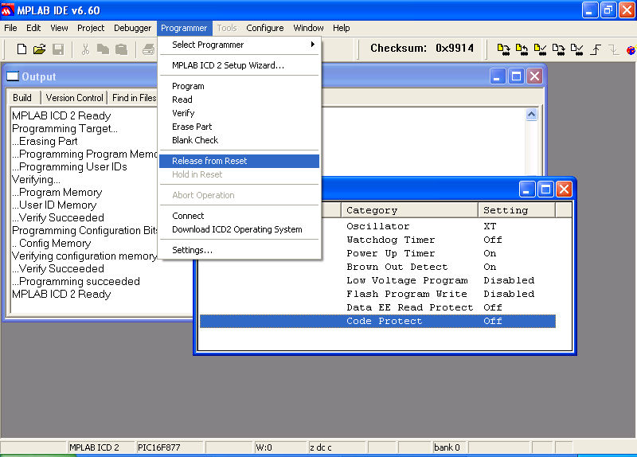Click the Category column header

(409, 210)
